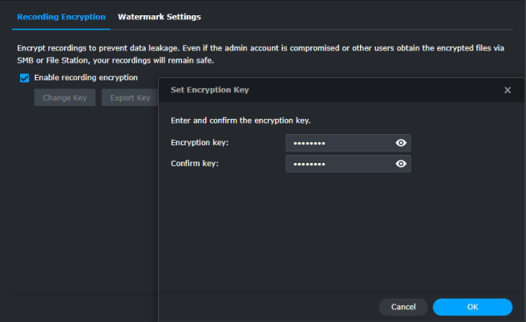This screenshot has width=526, height=322.
Task: Click the dialog footer left of Cancel
Action: pyautogui.click(x=265, y=307)
